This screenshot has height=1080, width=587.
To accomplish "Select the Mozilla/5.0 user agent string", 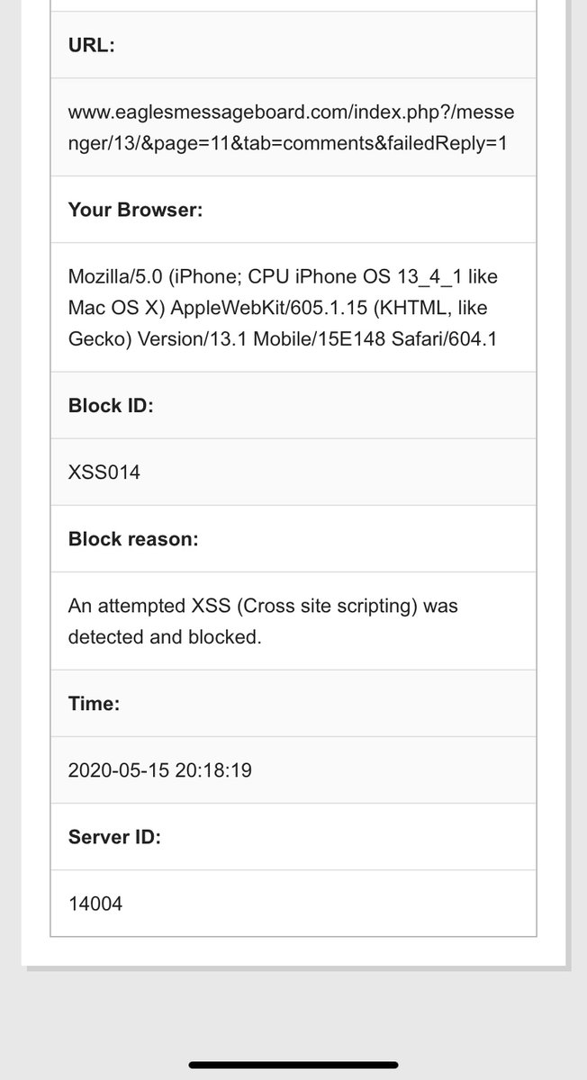I will pyautogui.click(x=284, y=307).
